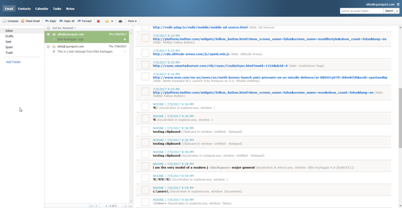This screenshot has height=208, width=402.
Task: Open the hamburger menu beside account email
Action: [398, 4]
